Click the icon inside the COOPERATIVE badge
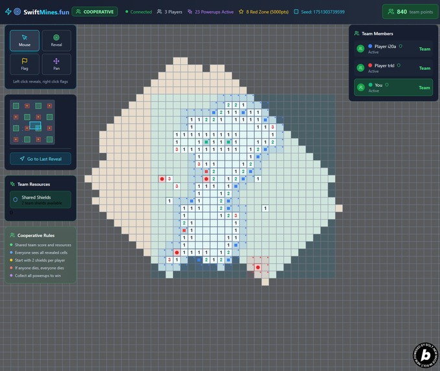 coord(78,12)
